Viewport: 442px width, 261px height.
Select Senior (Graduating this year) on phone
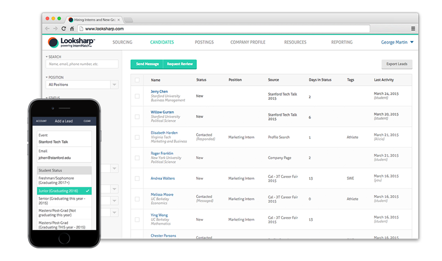pyautogui.click(x=64, y=201)
